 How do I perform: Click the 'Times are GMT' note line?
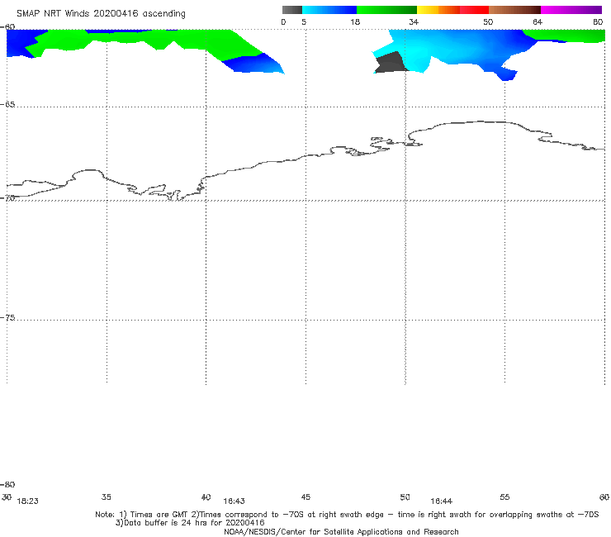pos(347,515)
